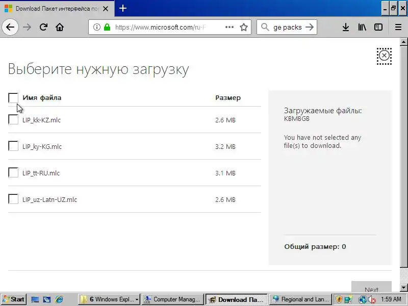This screenshot has height=306, width=408.
Task: Switch to Computer Management taskbar window
Action: click(x=173, y=299)
